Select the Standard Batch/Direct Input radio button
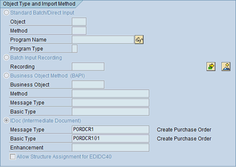The image size is (236, 167). [6, 12]
